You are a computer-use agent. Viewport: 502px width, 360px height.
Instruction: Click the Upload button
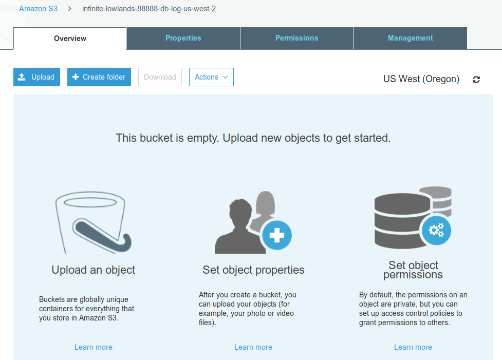37,77
